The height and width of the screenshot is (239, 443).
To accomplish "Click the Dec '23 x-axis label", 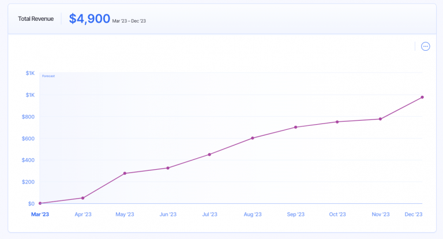I will [x=414, y=214].
